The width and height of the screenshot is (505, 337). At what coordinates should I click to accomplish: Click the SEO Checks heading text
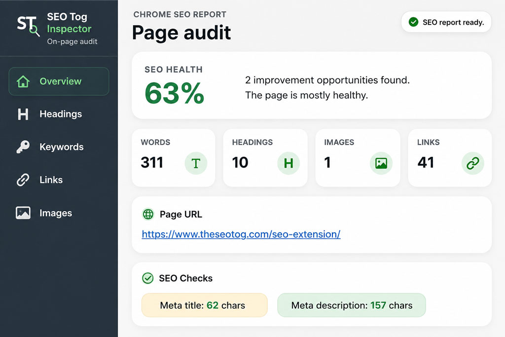[x=186, y=278]
